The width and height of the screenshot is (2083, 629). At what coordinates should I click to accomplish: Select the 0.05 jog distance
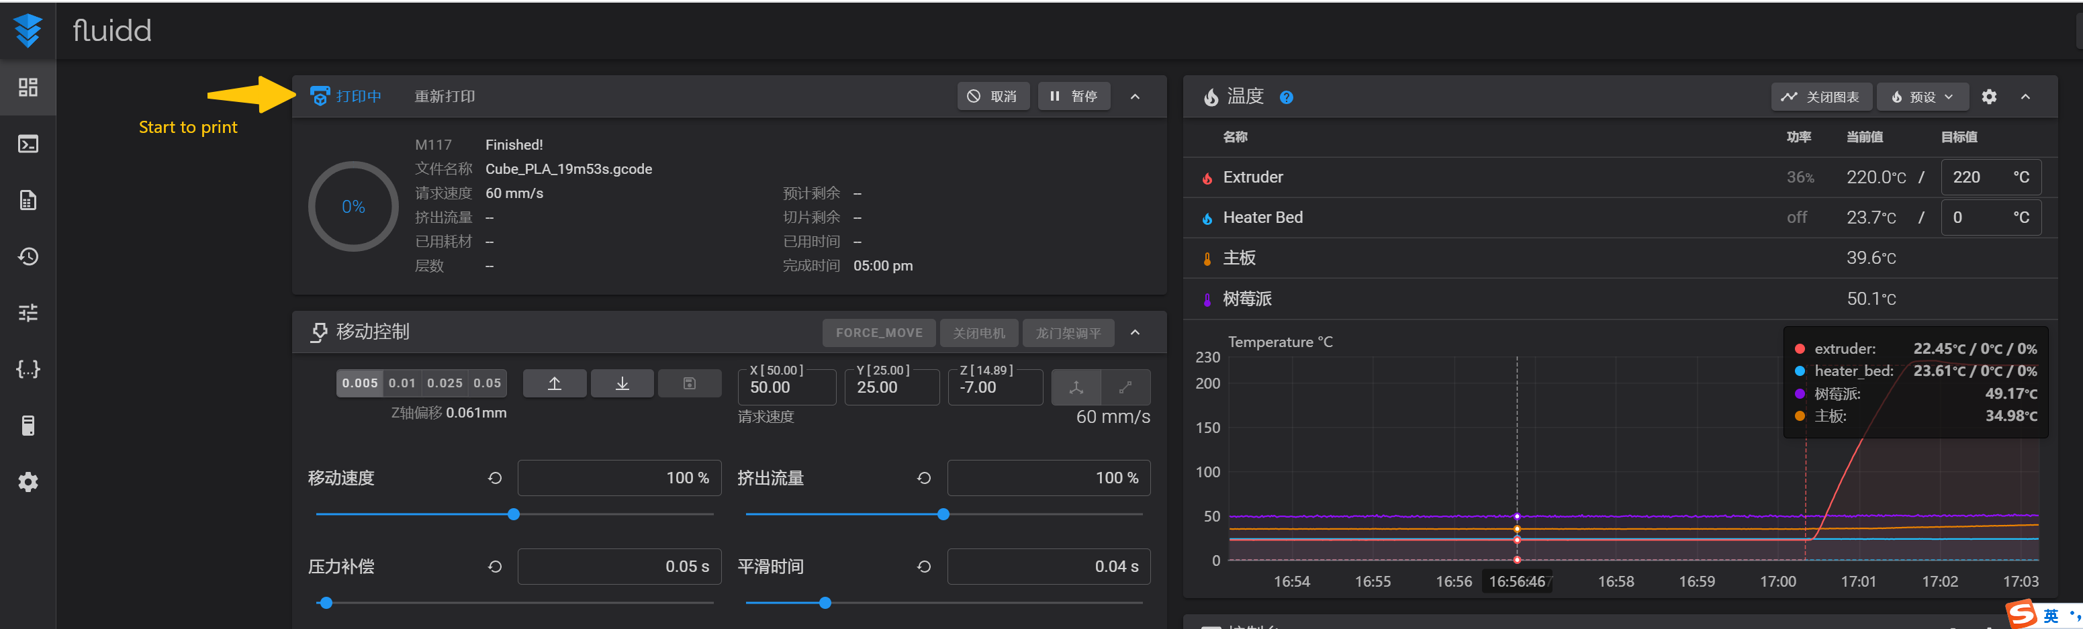point(487,383)
